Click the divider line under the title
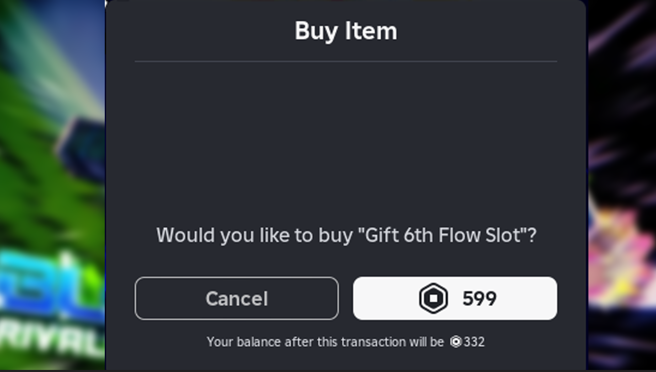 point(346,61)
